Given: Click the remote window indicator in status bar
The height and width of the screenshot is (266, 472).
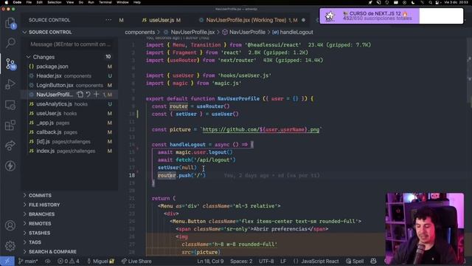Looking at the screenshot, I should click(7, 261).
